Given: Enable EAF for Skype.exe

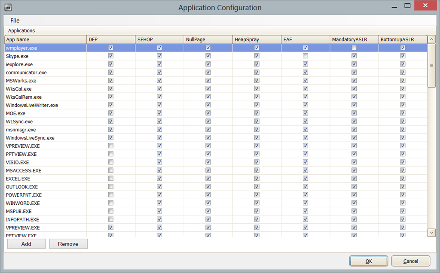Looking at the screenshot, I should click(x=306, y=56).
